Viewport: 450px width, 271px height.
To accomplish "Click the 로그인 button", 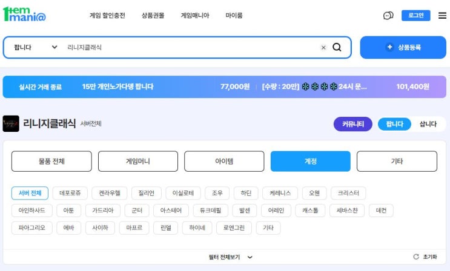I will [x=416, y=16].
